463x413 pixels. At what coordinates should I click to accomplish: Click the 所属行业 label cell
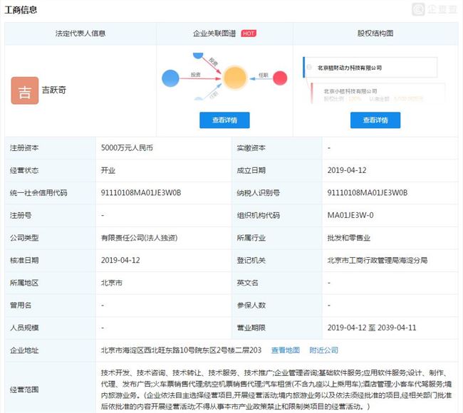(x=277, y=238)
